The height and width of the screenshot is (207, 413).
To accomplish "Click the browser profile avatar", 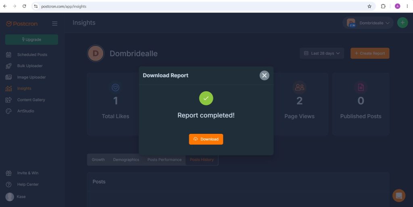I will [x=397, y=6].
